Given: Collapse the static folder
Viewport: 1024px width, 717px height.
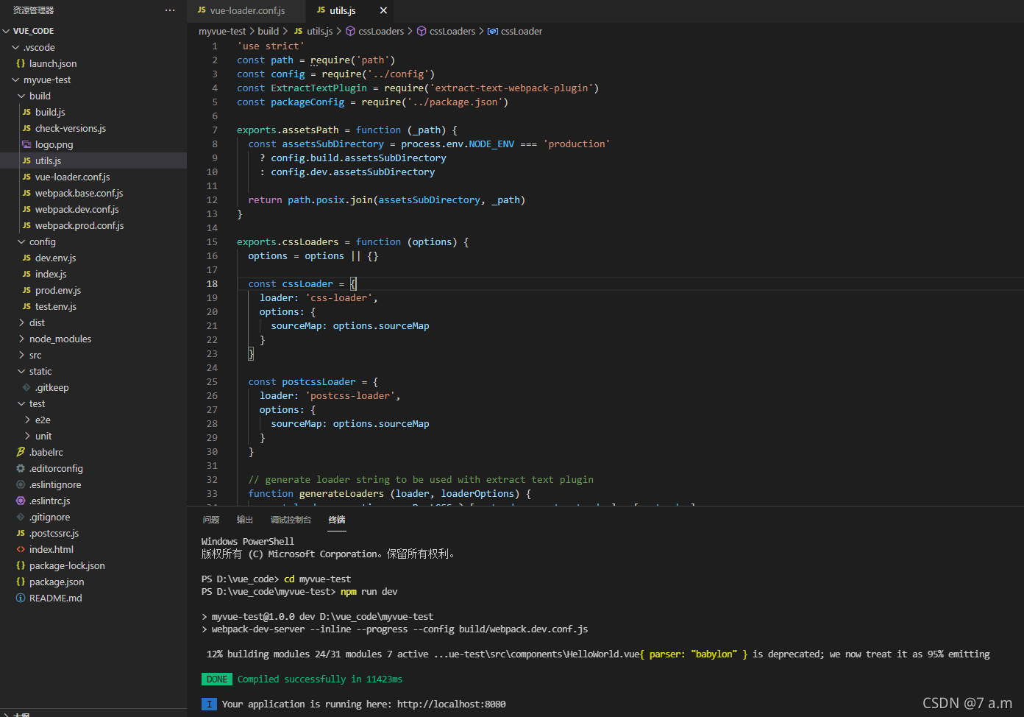Looking at the screenshot, I should point(21,371).
